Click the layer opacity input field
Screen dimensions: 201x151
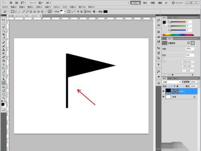193,82
